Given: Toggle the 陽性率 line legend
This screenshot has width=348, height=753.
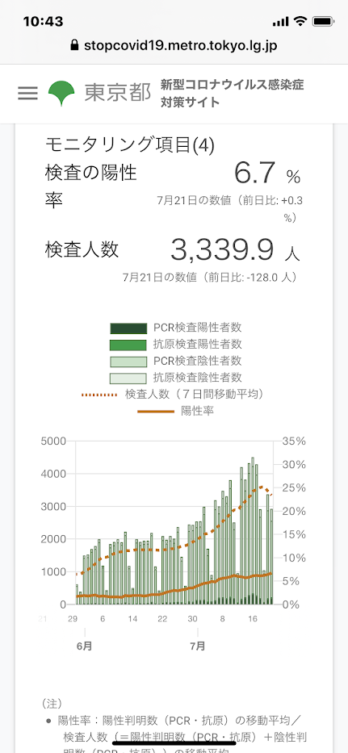Looking at the screenshot, I should click(x=176, y=411).
